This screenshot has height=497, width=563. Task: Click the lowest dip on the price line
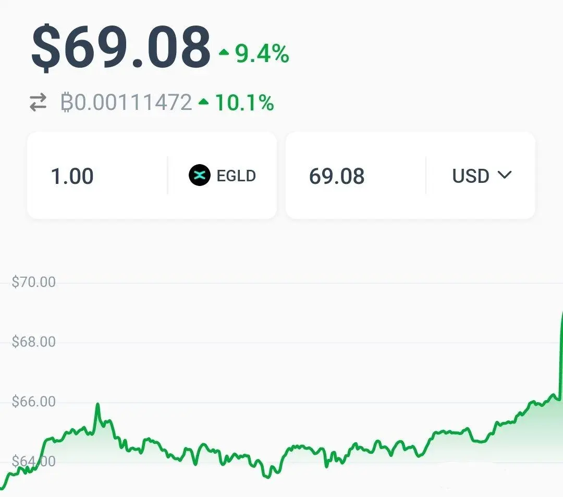coord(266,477)
